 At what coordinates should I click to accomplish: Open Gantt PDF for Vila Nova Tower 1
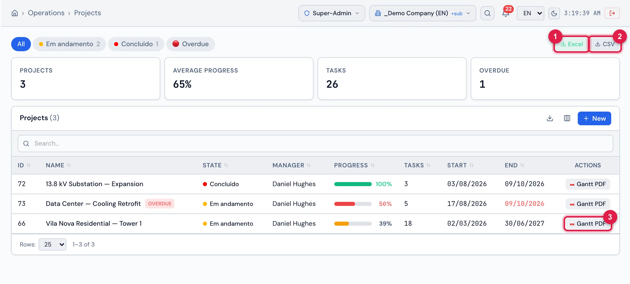coord(588,224)
